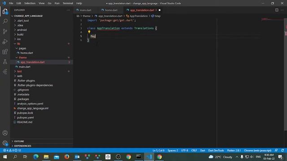Expand the DEPENDENCIES section
Screen dimensions: 287x161
tap(22, 146)
